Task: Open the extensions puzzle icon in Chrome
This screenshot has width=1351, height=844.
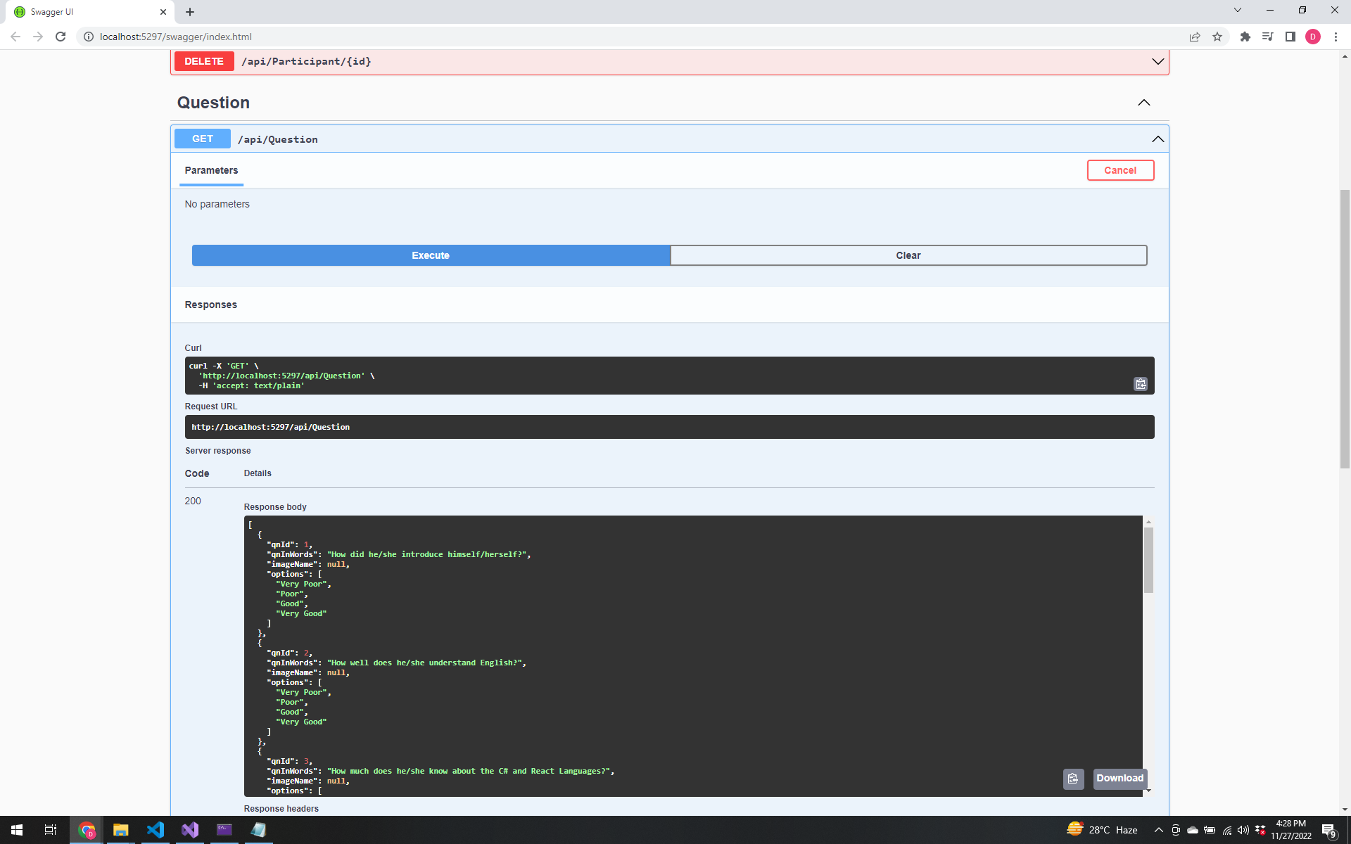Action: click(x=1245, y=37)
